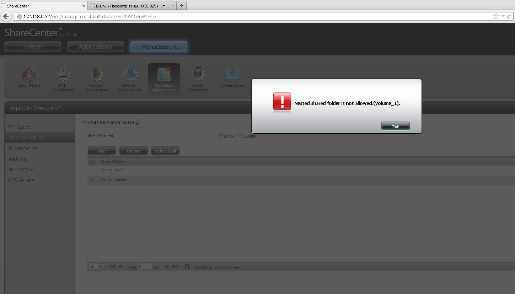Open rows-per-page dropdown showing 10
Viewport: 515px width, 294px height.
click(96, 266)
